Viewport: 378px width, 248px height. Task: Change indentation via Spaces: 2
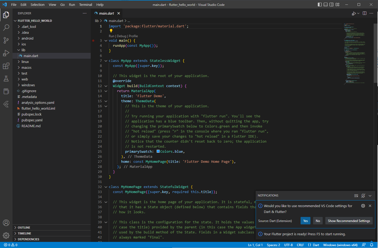coord(273,245)
